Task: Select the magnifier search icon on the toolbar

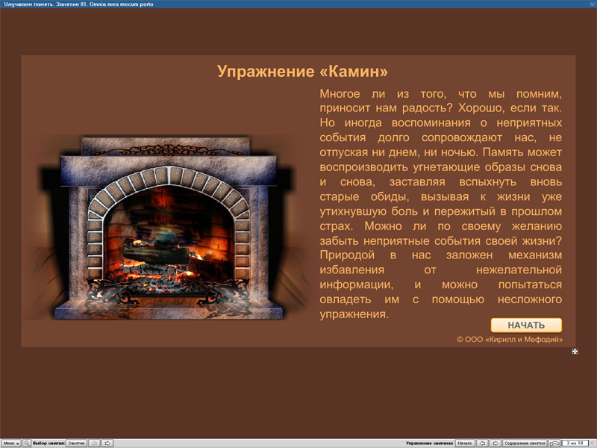Action: [x=27, y=442]
